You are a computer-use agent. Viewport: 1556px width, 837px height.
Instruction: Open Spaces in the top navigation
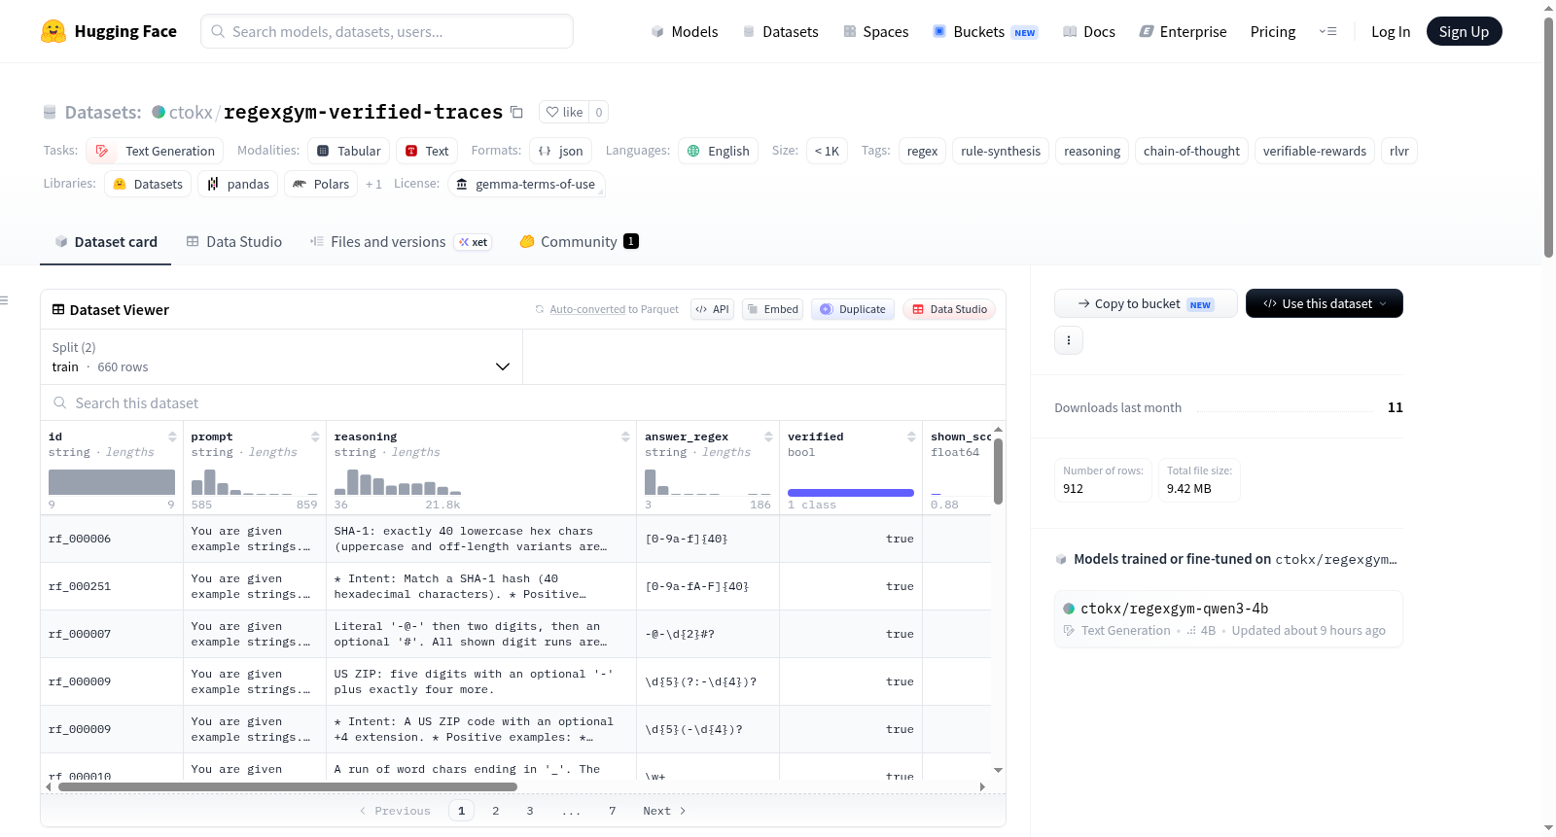click(876, 31)
